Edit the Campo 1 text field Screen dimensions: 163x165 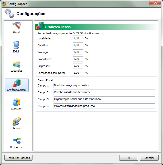click(x=104, y=85)
